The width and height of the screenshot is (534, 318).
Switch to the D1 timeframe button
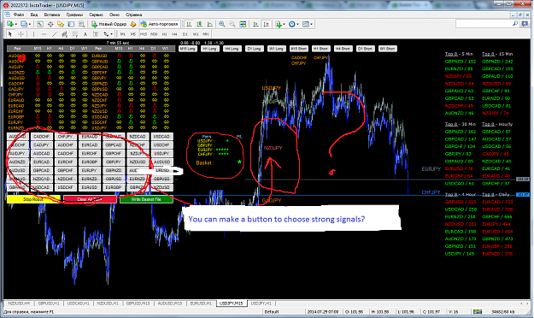click(185, 34)
